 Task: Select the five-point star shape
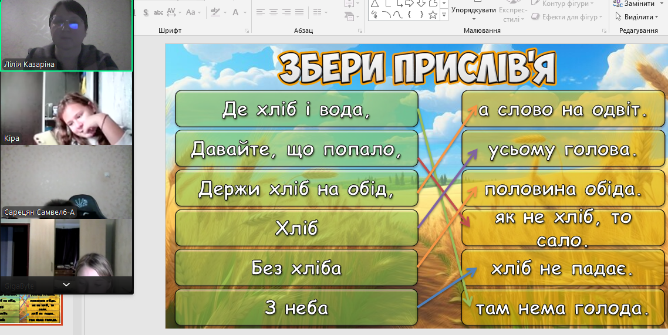click(x=433, y=15)
